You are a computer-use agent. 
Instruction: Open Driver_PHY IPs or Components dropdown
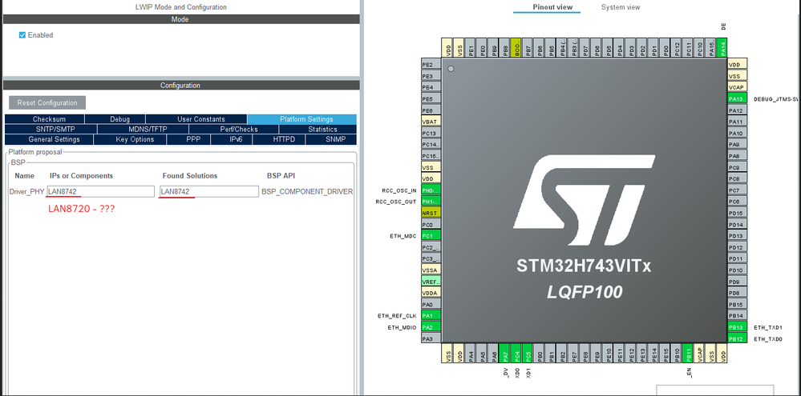point(101,192)
